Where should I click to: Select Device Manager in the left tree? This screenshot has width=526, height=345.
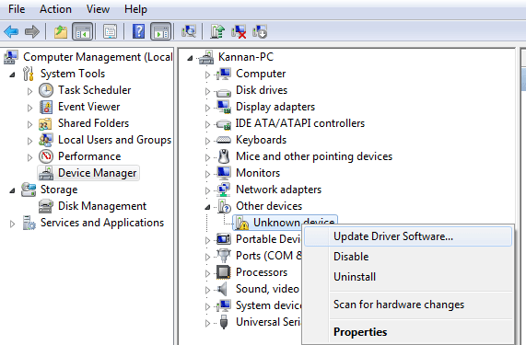tap(98, 173)
